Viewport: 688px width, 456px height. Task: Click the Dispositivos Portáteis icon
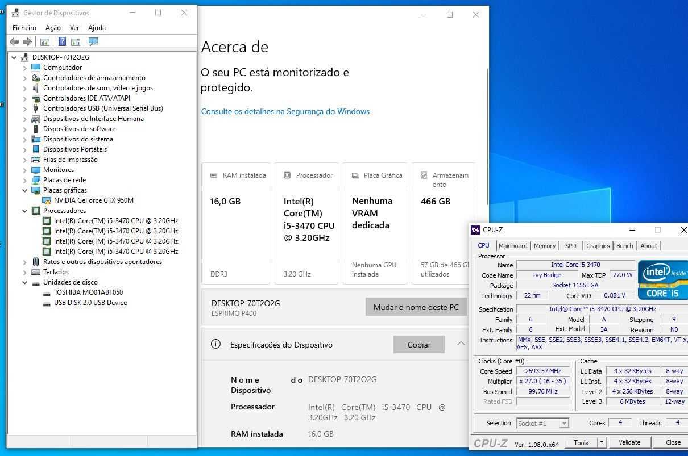[36, 149]
